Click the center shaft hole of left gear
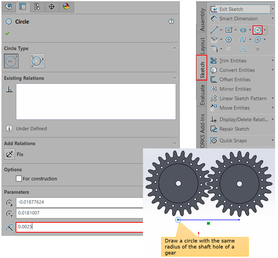 pos(178,183)
